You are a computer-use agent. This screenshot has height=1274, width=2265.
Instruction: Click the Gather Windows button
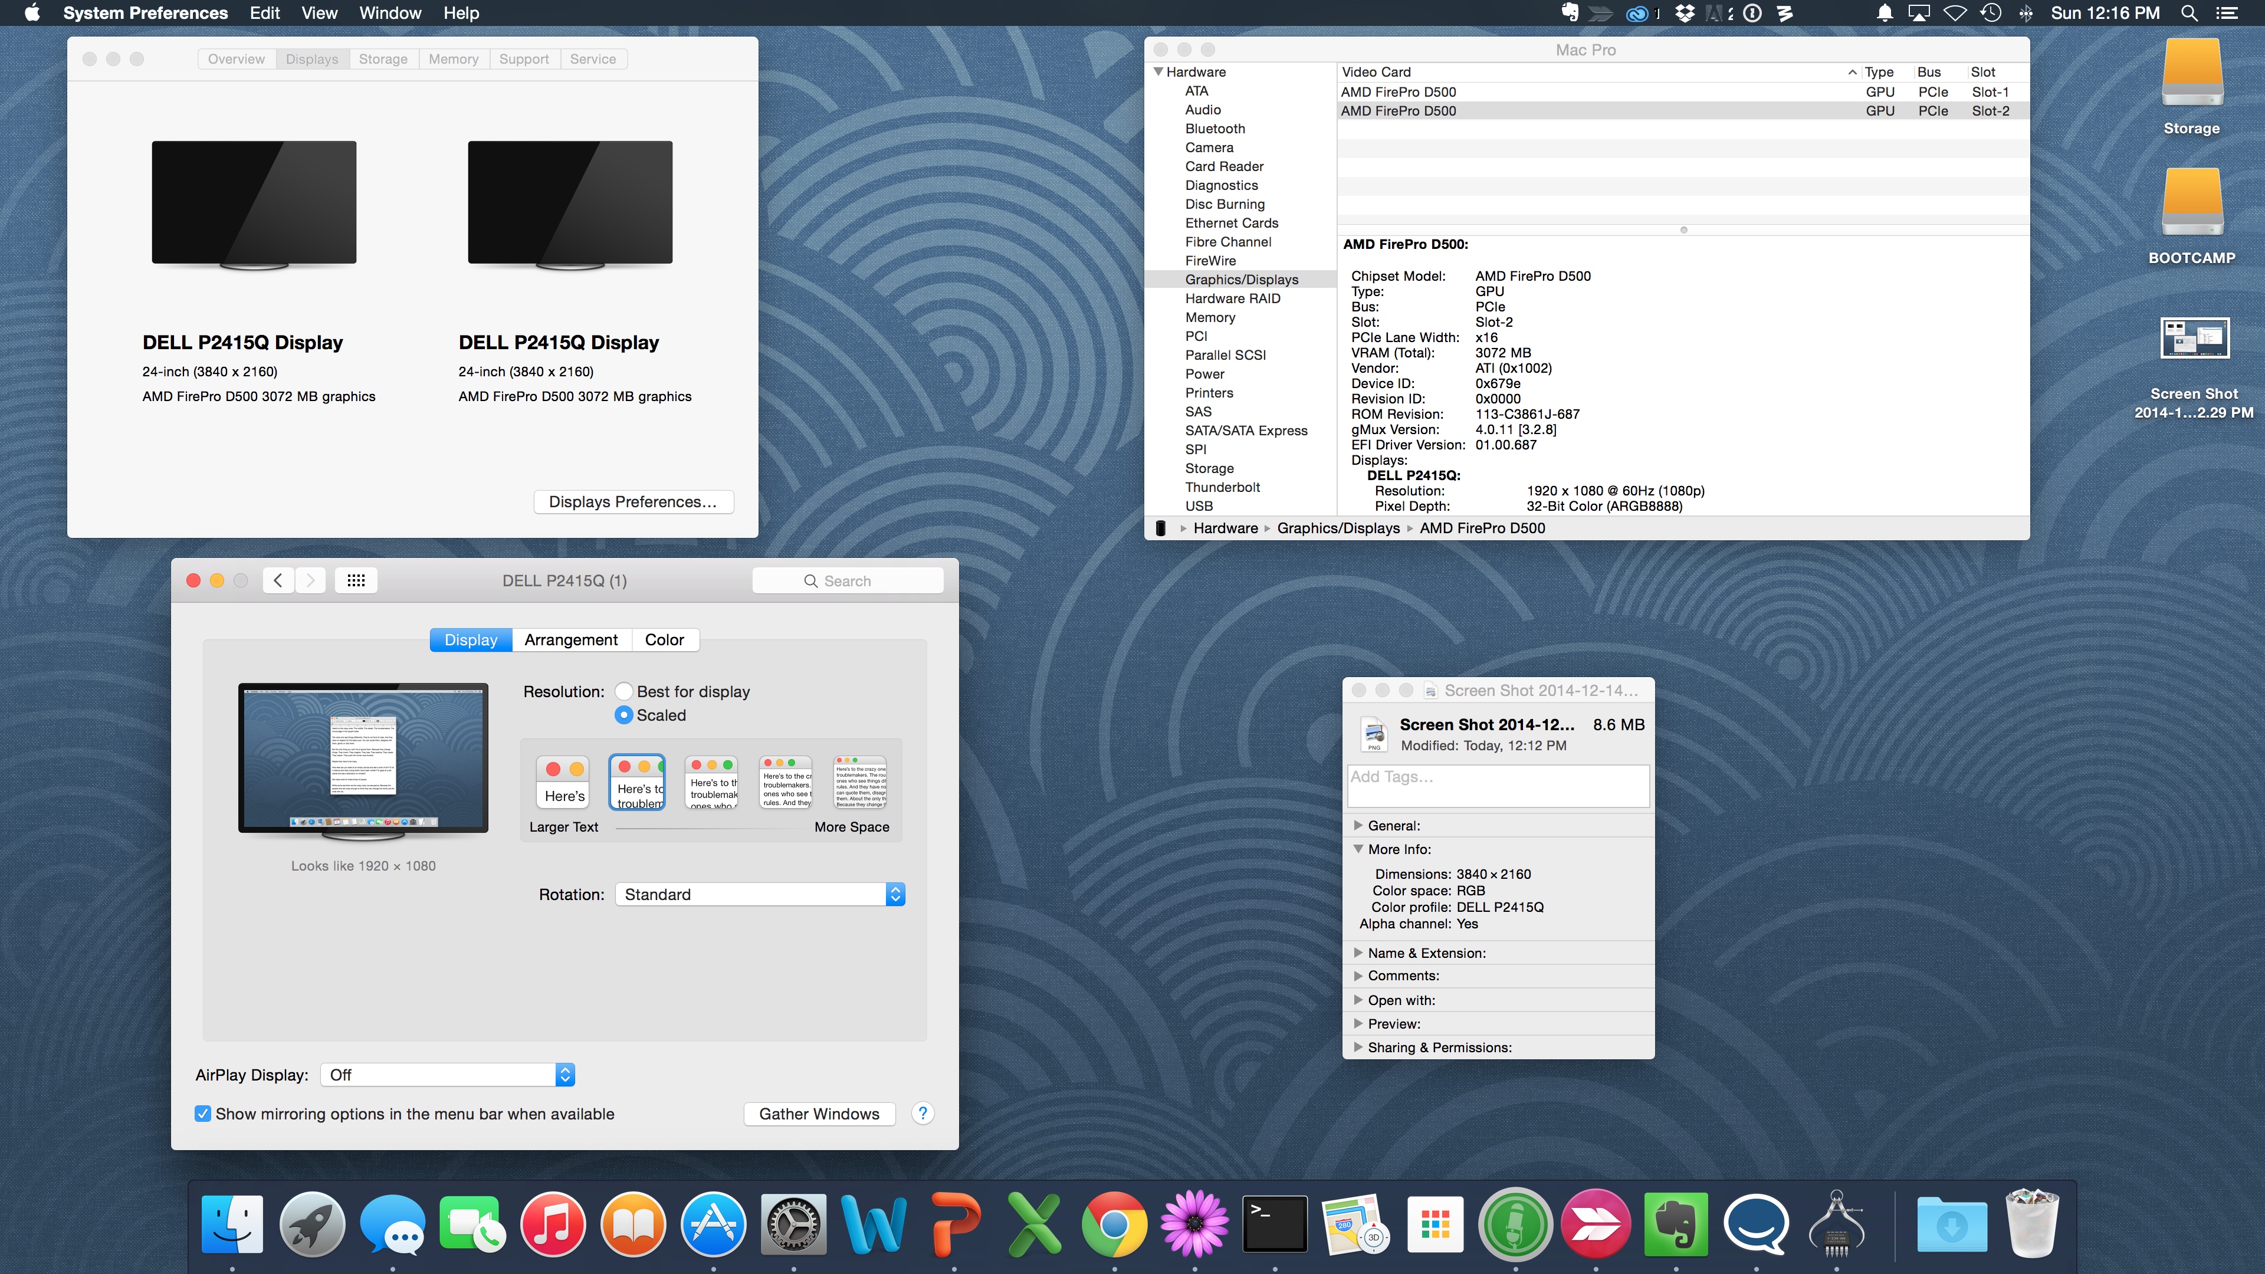pyautogui.click(x=819, y=1113)
